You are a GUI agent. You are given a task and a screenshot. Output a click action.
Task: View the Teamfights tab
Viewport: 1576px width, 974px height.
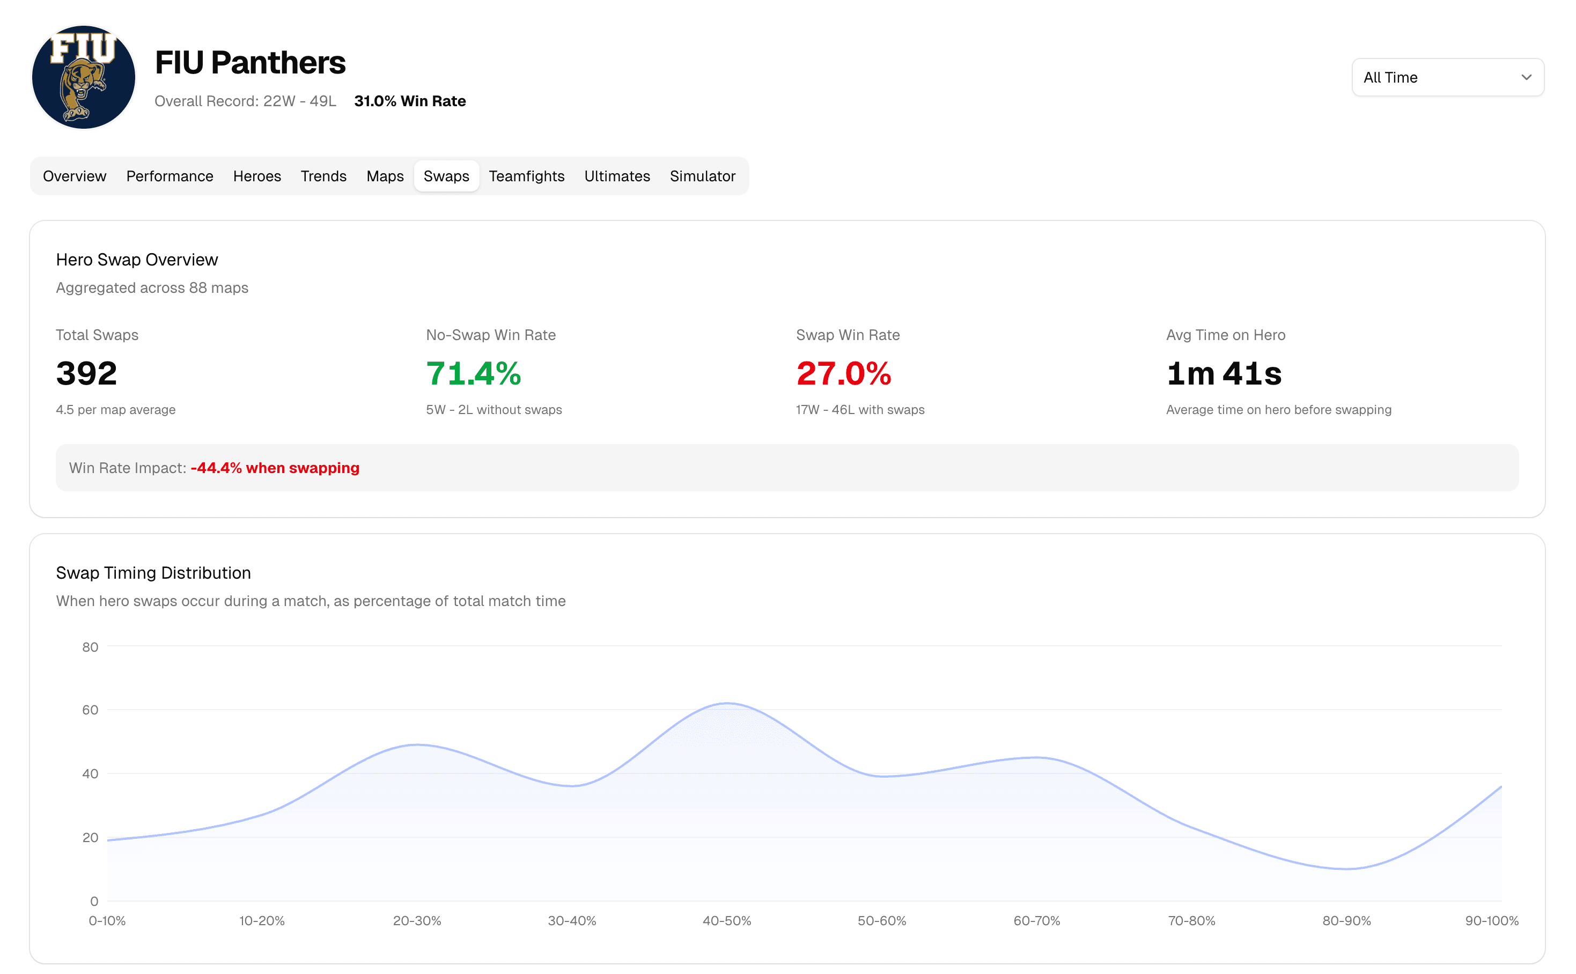point(526,176)
